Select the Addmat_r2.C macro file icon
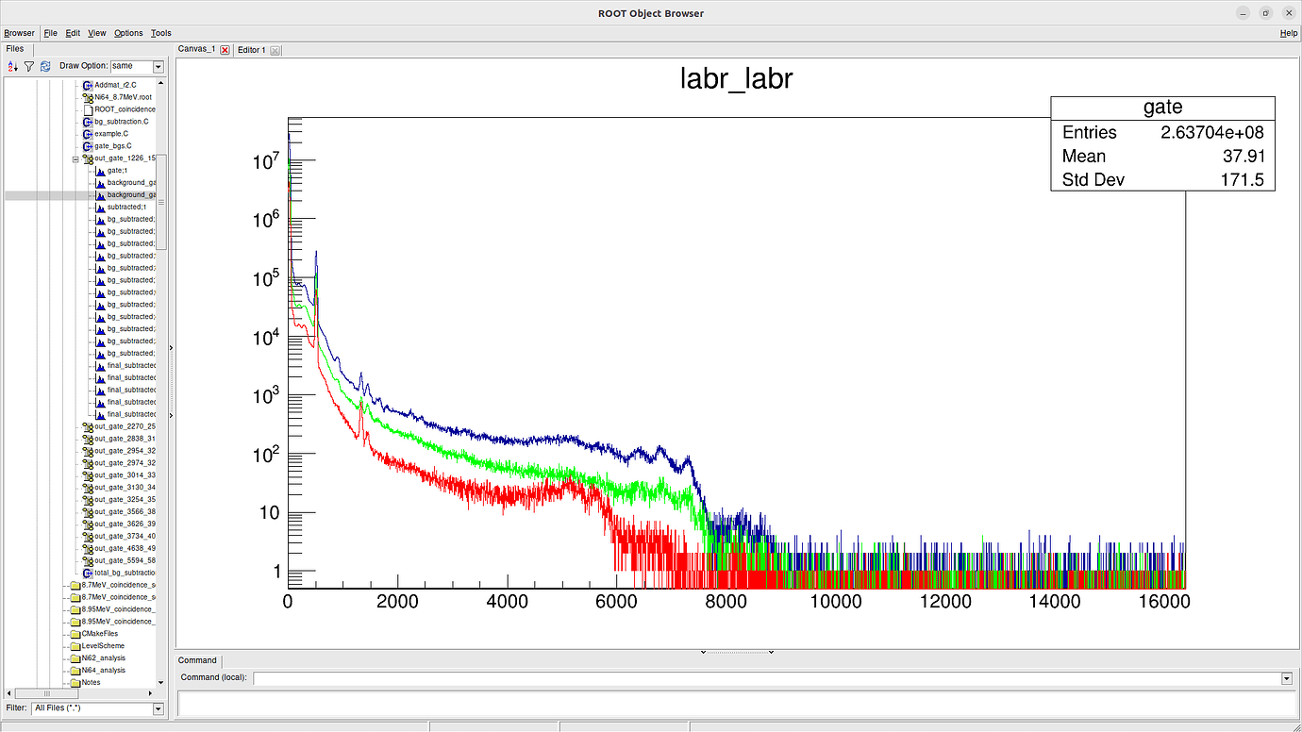Image resolution: width=1302 pixels, height=732 pixels. click(x=88, y=85)
